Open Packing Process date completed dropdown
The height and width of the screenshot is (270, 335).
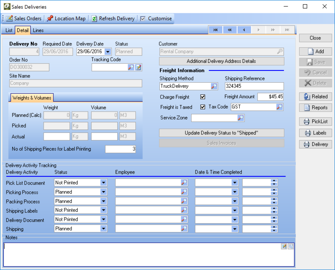[234, 201]
